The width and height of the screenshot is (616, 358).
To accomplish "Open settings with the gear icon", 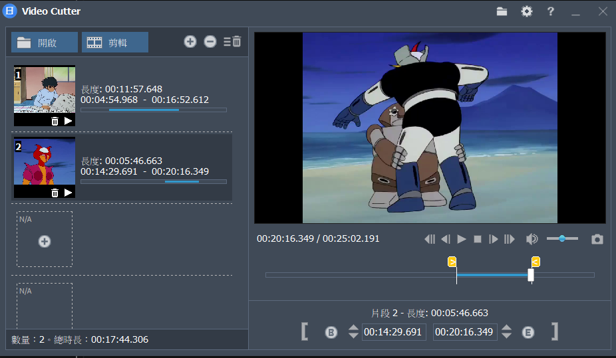I will click(526, 11).
